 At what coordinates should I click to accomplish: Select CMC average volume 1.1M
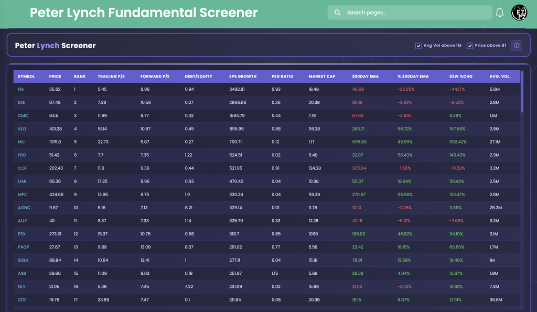pyautogui.click(x=493, y=116)
